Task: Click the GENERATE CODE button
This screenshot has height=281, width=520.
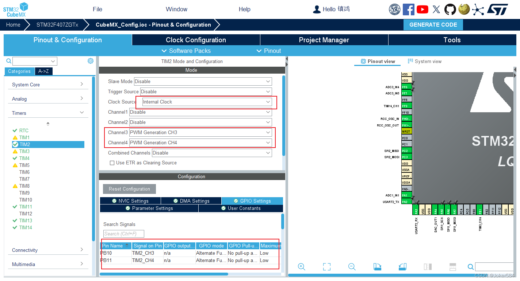Action: tap(433, 25)
